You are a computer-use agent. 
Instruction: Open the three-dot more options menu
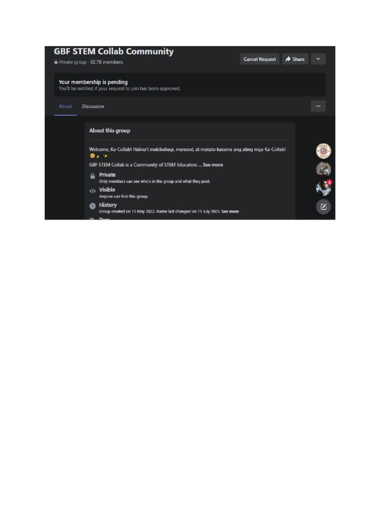pos(318,106)
